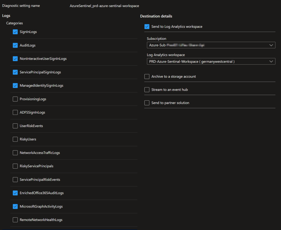The image size is (281, 230).
Task: Enable the ProvisioningLogs category
Action: coord(15,99)
